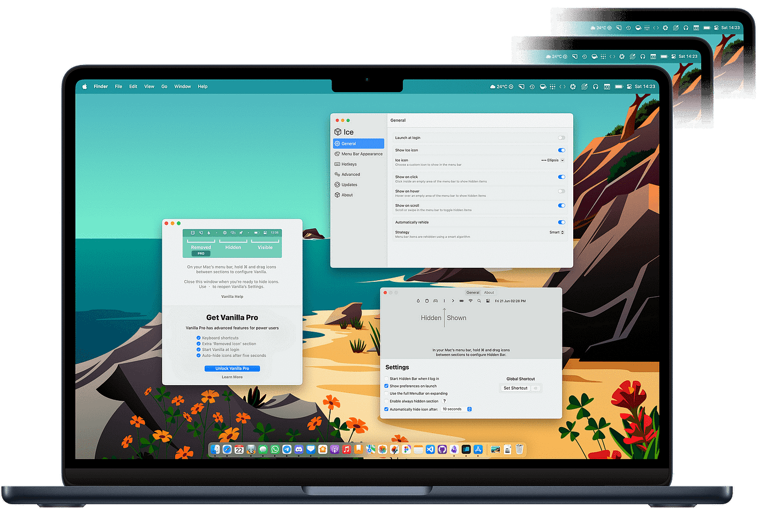Click the help question mark in Hidden Bar
Image resolution: width=780 pixels, height=509 pixels.
pos(444,401)
